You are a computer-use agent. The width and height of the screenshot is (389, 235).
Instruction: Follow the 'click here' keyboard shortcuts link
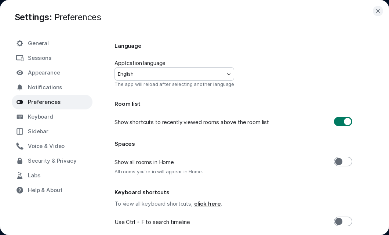coord(207,204)
